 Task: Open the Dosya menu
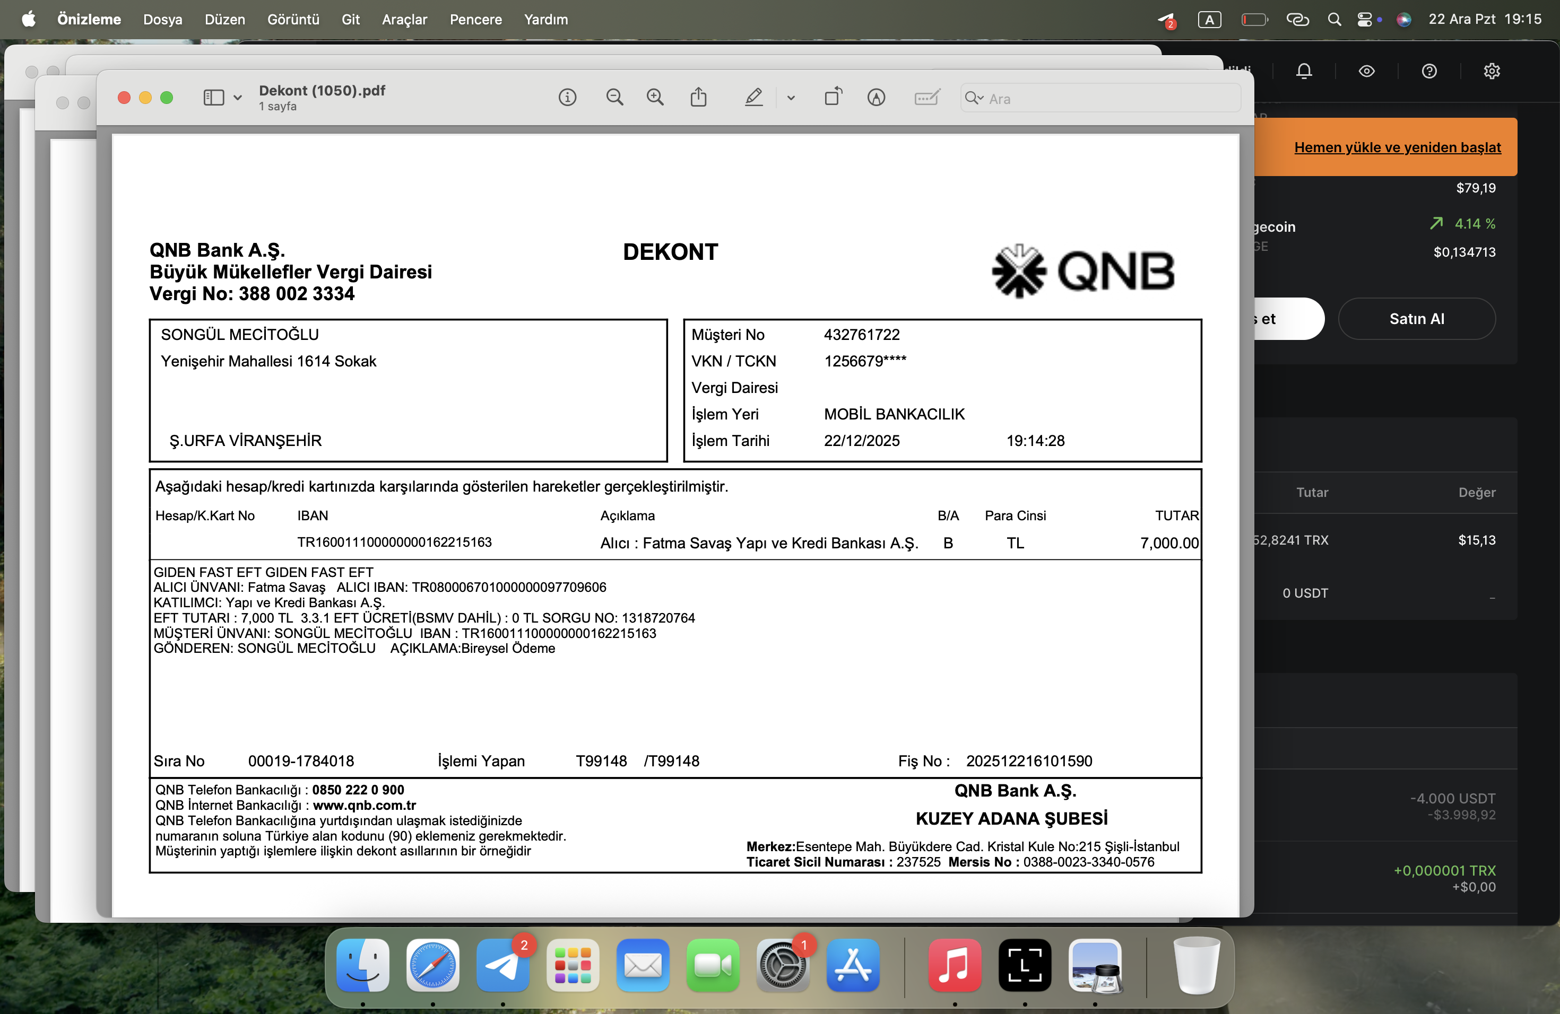(x=162, y=20)
